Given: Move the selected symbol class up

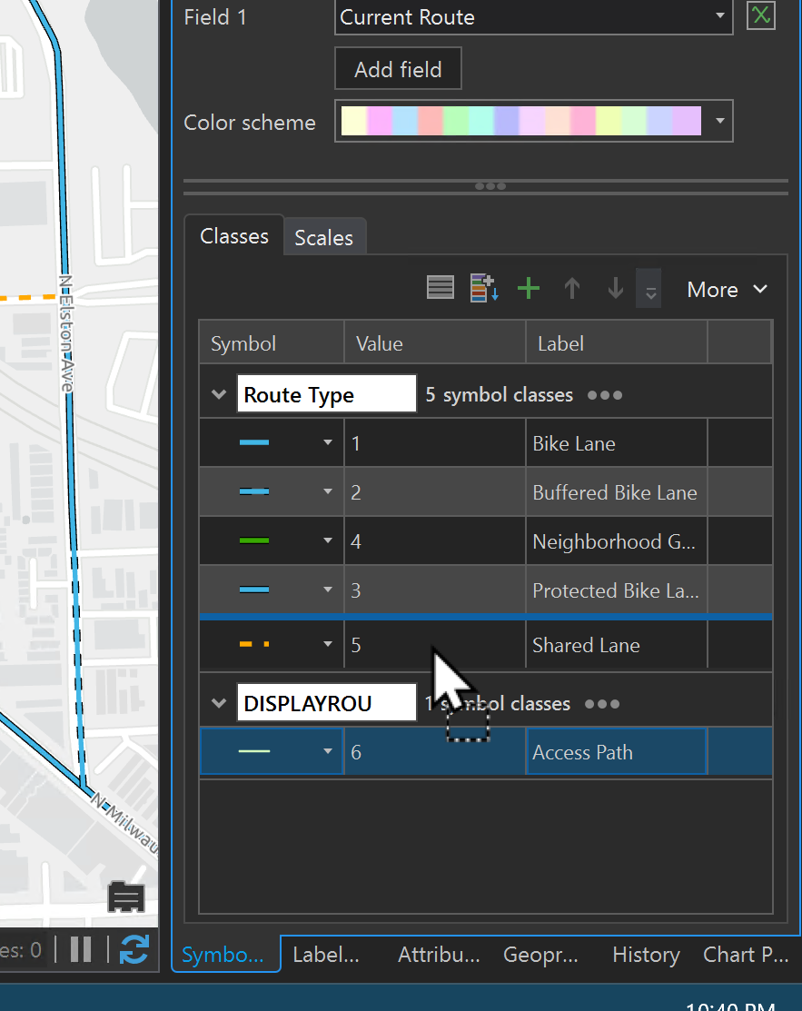Looking at the screenshot, I should (571, 288).
